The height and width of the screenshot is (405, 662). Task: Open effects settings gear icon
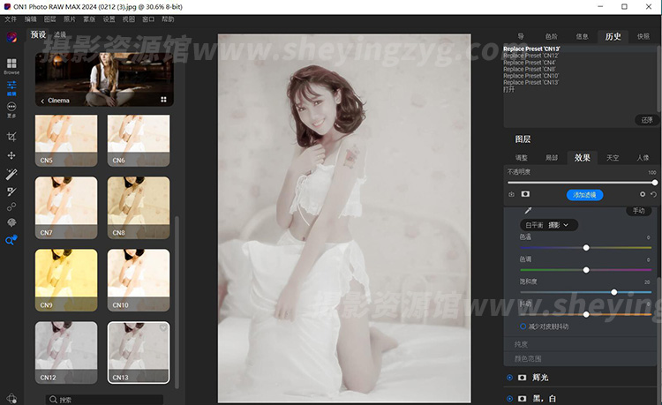[642, 194]
